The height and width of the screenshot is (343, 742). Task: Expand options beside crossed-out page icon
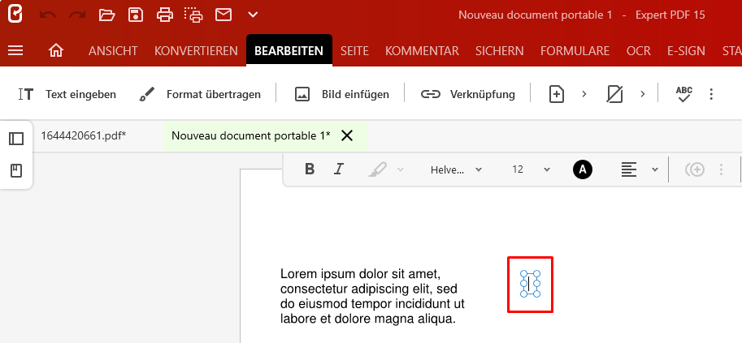click(x=643, y=94)
